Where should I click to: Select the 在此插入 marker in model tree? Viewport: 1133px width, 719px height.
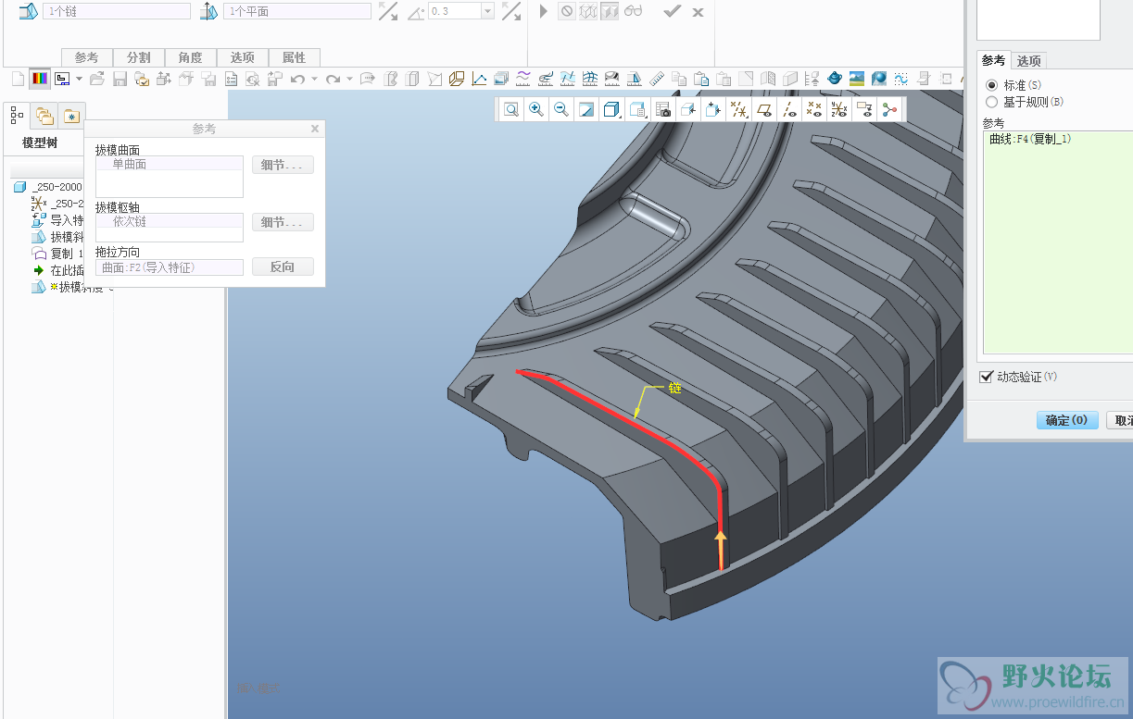[58, 270]
